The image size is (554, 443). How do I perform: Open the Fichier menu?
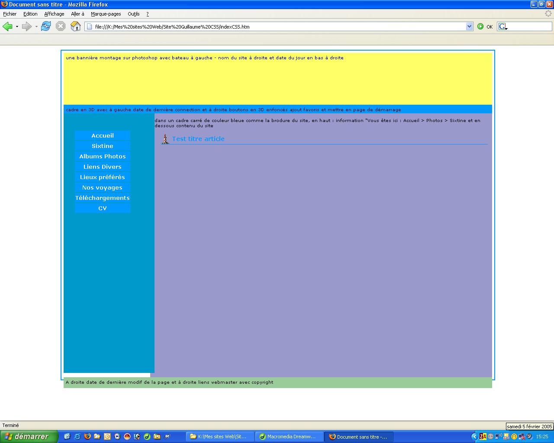(x=10, y=14)
